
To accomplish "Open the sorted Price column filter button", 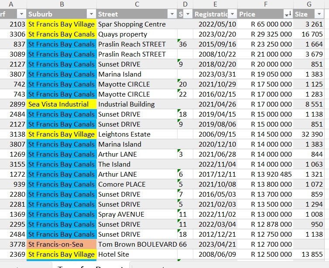I will click(x=288, y=14).
